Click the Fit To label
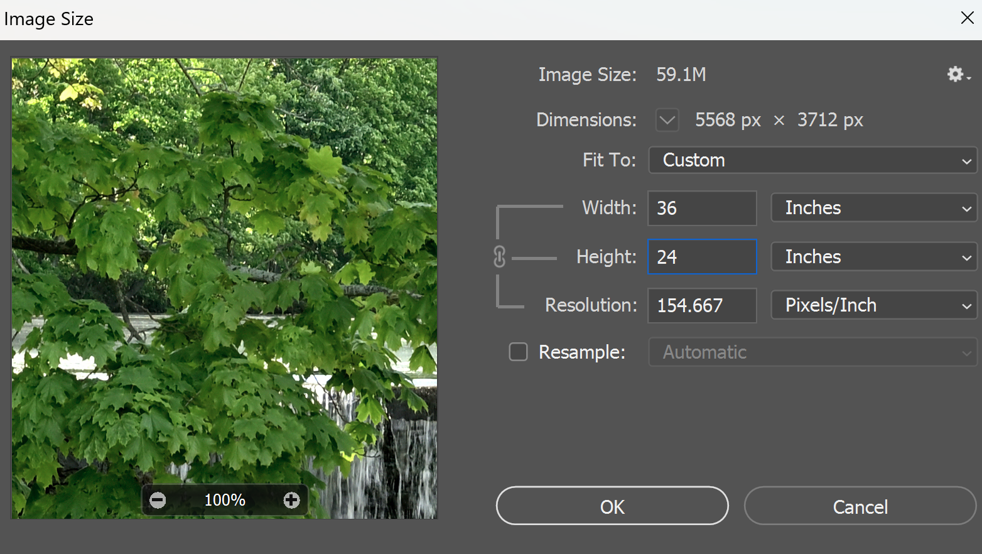Screen dimensions: 982x554 (609, 160)
